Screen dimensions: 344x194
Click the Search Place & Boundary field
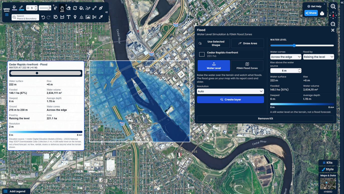pos(25,17)
